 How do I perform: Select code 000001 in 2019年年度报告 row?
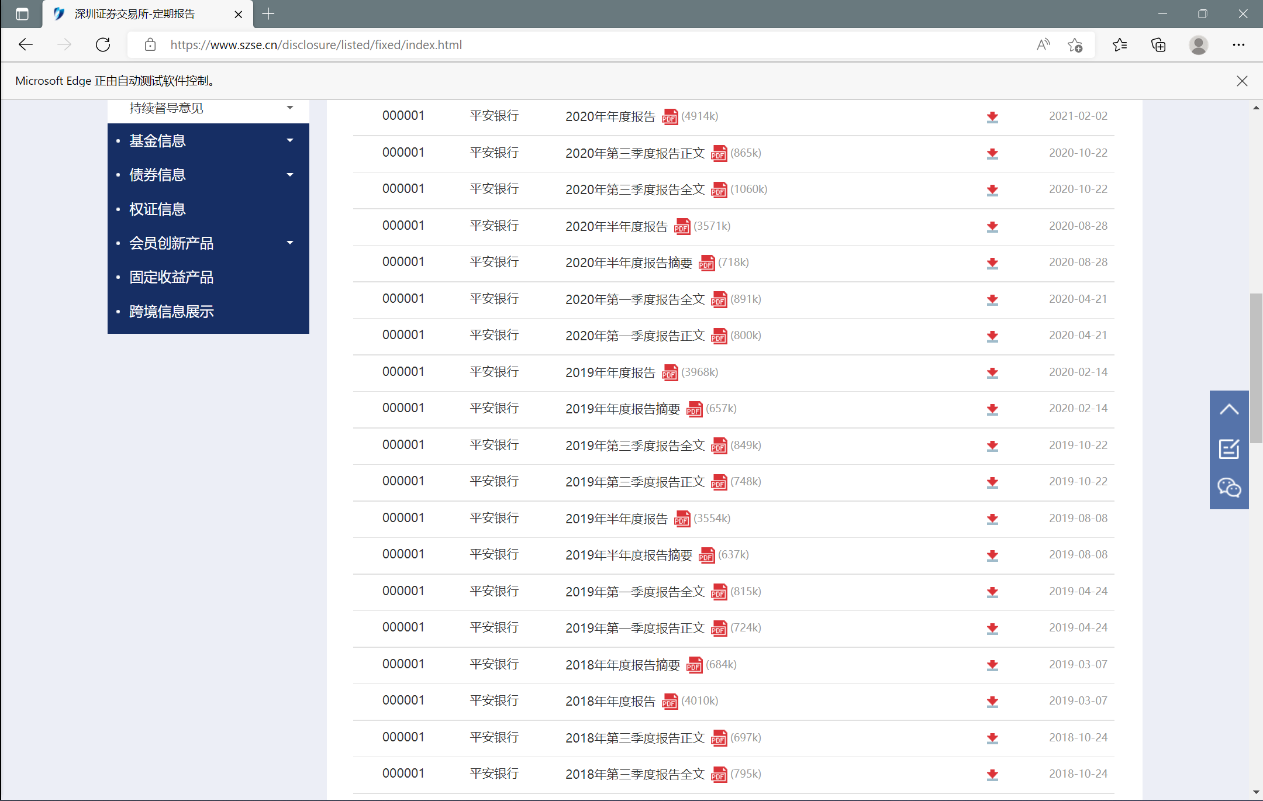[x=403, y=372]
